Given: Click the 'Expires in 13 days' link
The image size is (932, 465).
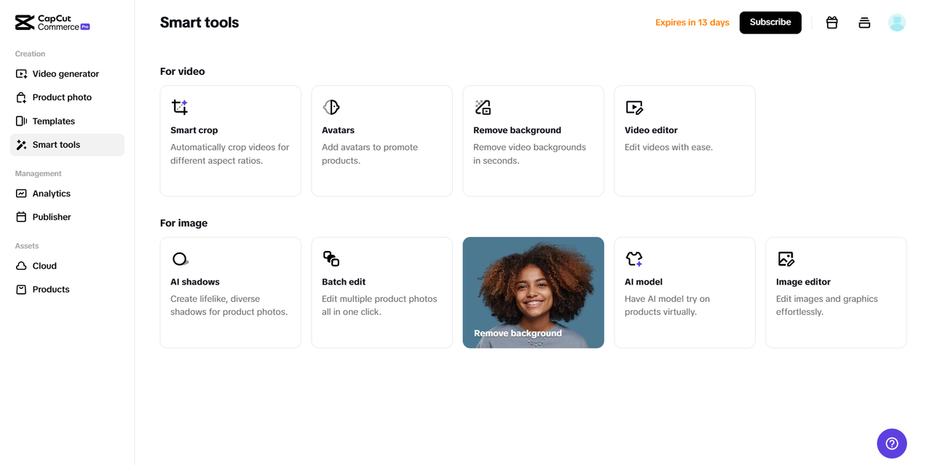Looking at the screenshot, I should click(692, 23).
